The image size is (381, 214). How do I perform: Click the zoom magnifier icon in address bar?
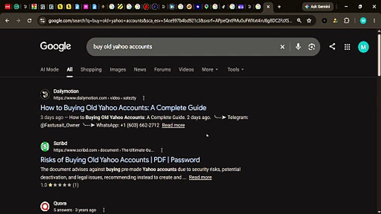pos(299,21)
